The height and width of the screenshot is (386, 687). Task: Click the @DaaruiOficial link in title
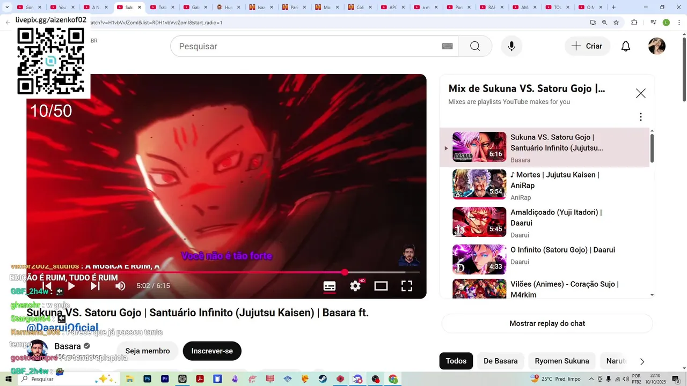point(62,328)
